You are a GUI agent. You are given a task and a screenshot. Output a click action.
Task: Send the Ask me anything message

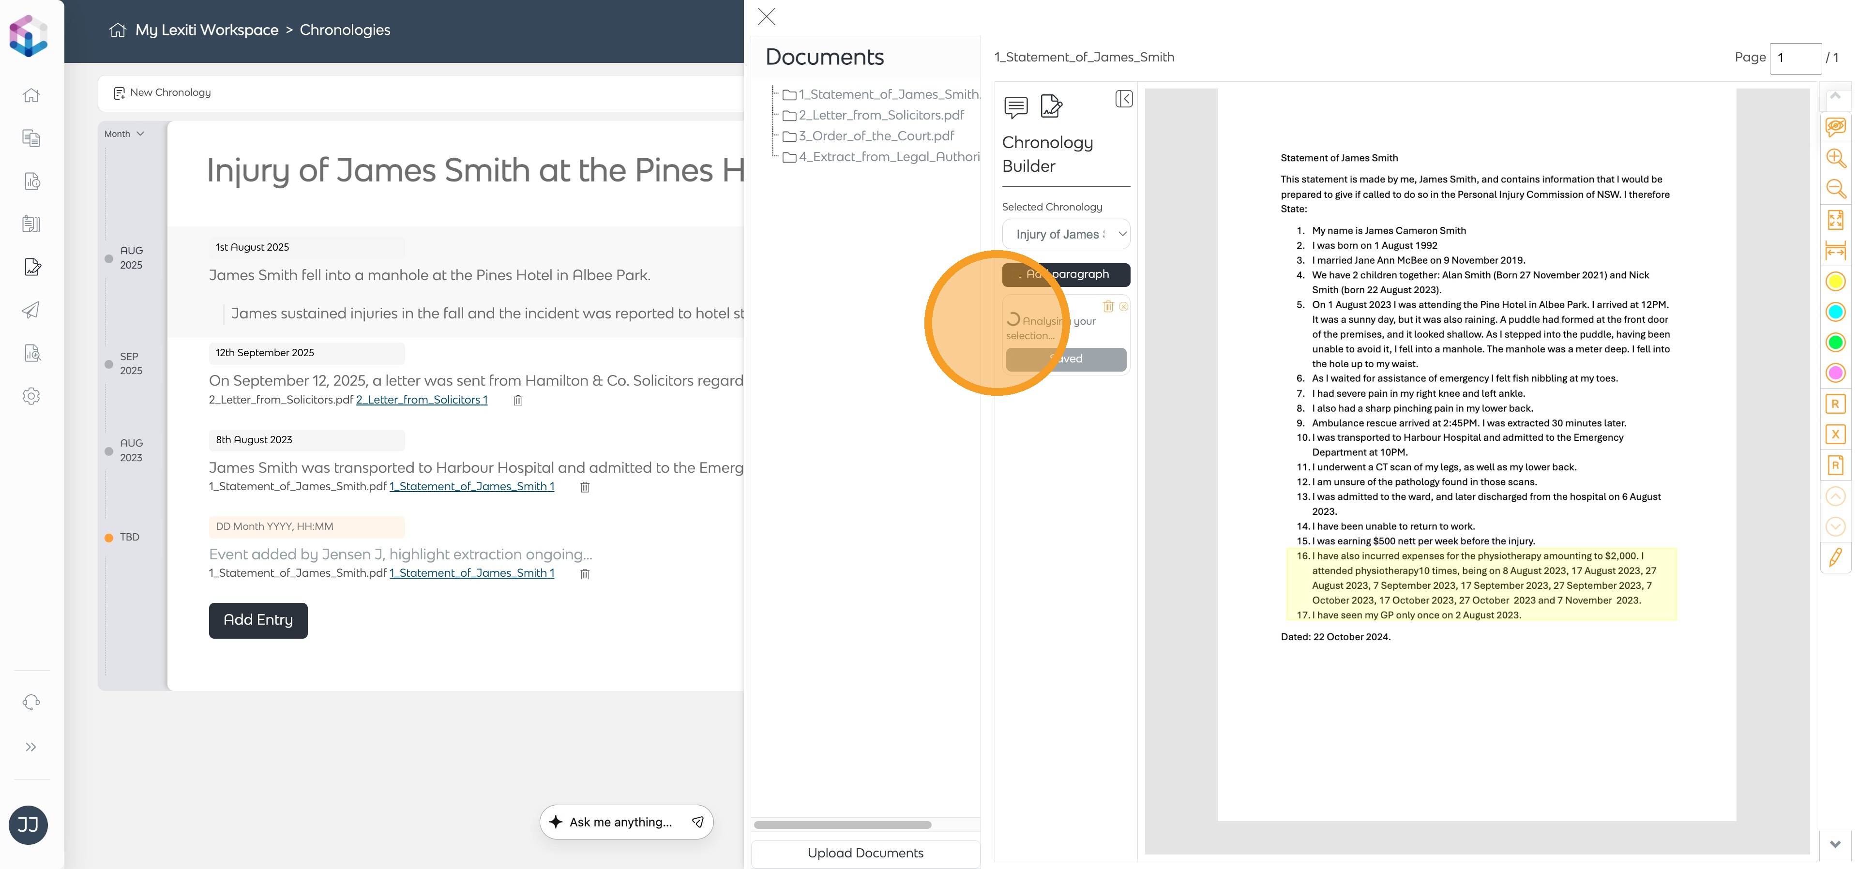pos(697,822)
